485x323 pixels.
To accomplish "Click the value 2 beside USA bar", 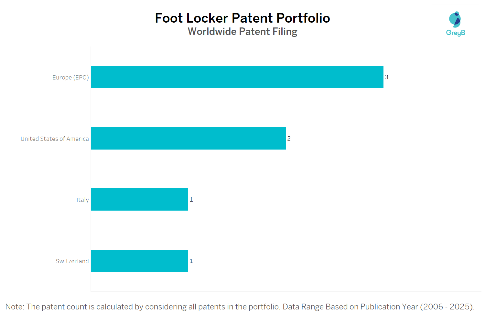I will point(289,139).
